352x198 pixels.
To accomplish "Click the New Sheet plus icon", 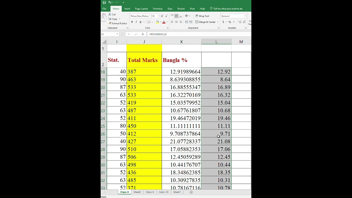I will tap(191, 192).
